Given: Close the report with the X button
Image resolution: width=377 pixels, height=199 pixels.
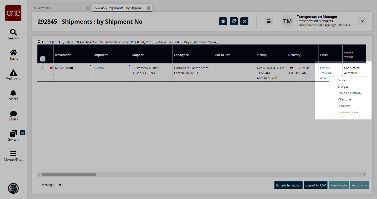Looking at the screenshot, I should tap(244, 21).
